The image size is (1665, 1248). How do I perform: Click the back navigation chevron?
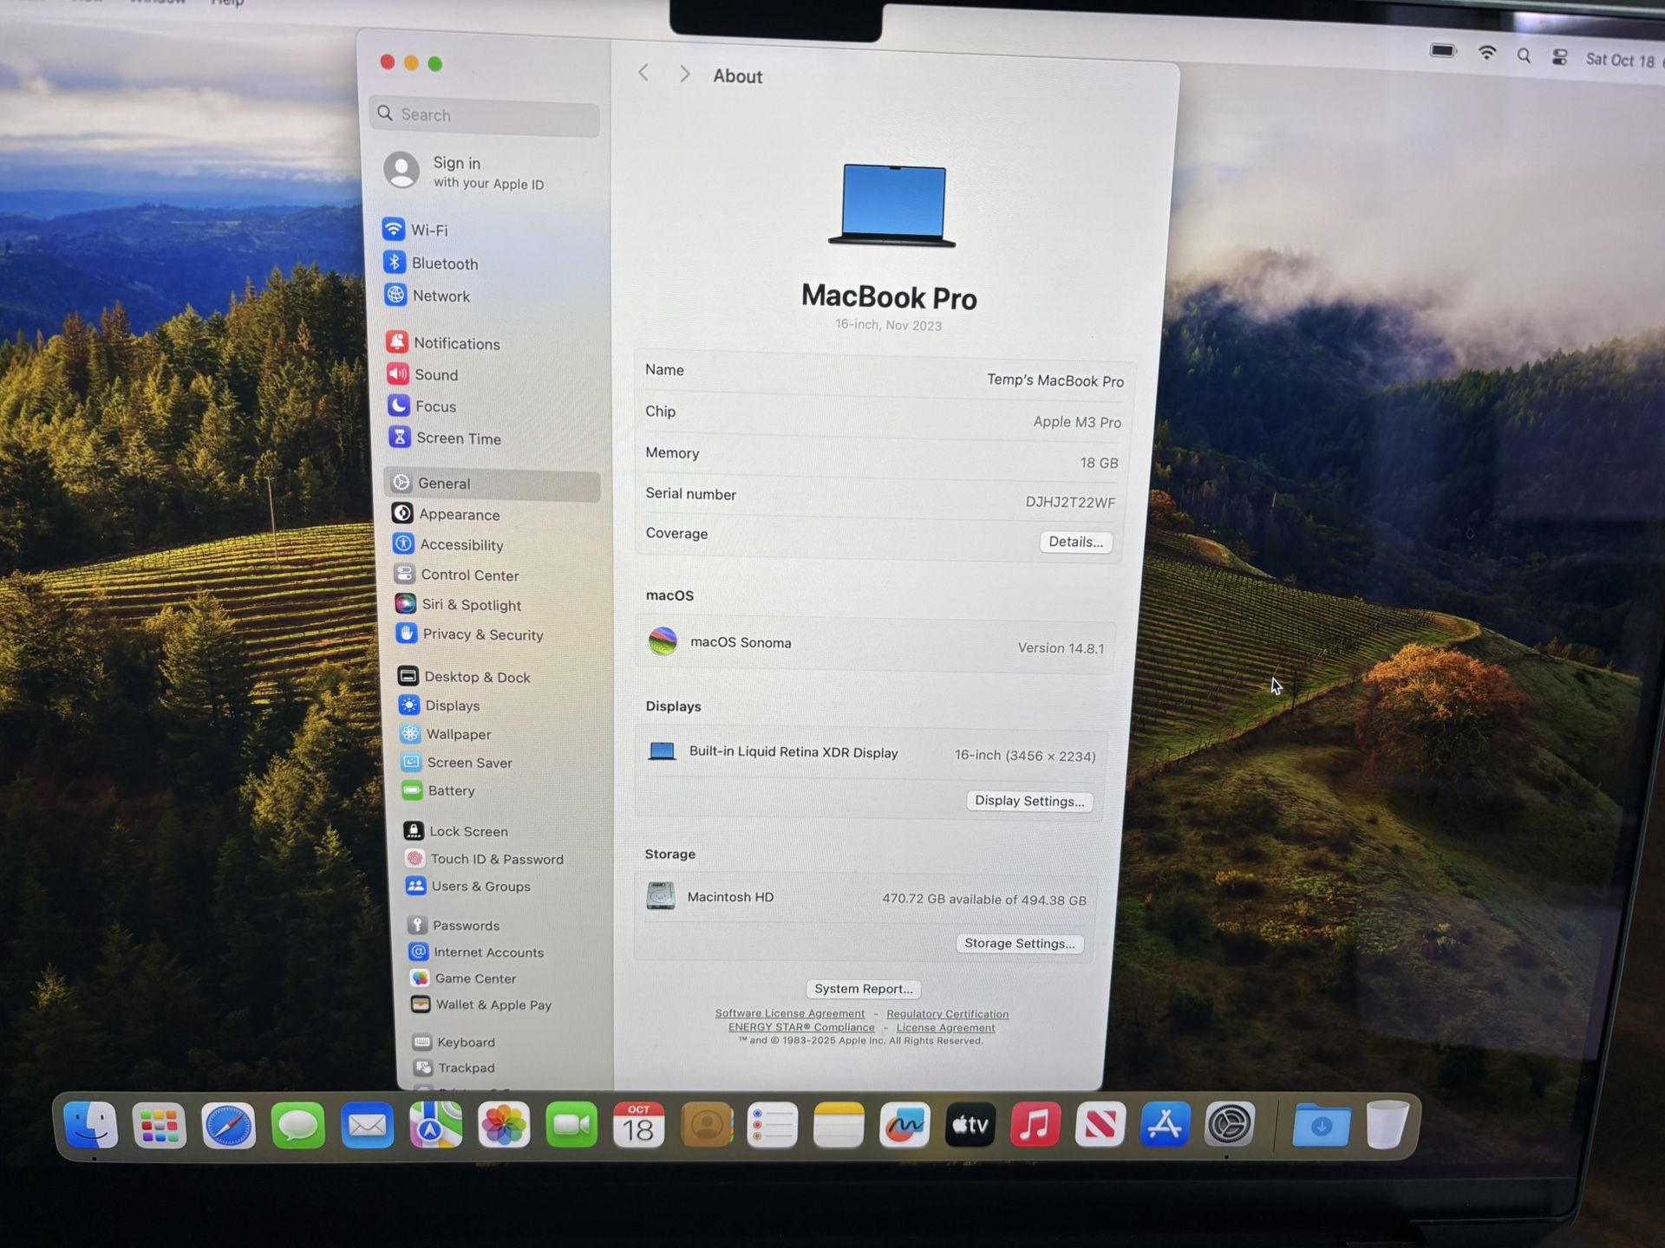643,73
